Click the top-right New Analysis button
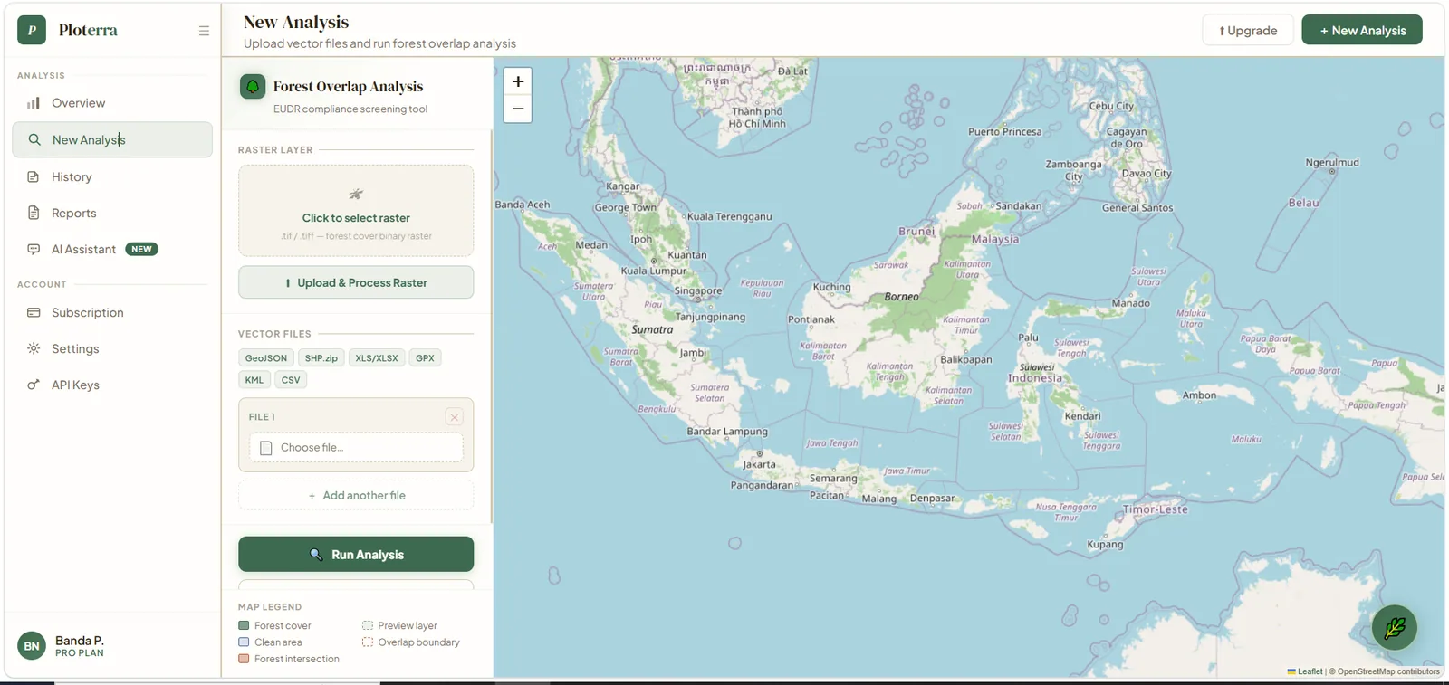This screenshot has height=685, width=1449. pyautogui.click(x=1362, y=30)
